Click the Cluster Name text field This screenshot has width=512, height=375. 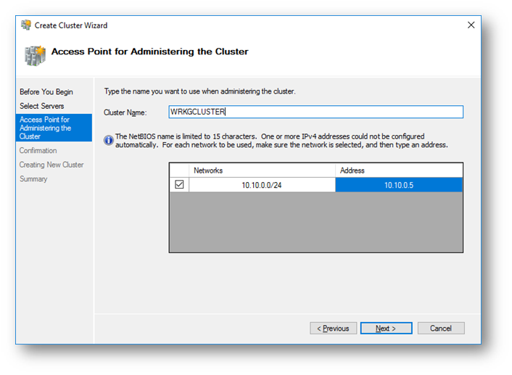coord(315,112)
